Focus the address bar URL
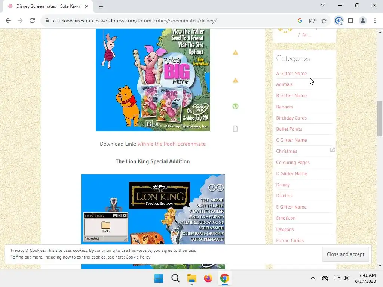383x287 pixels. coord(135,21)
